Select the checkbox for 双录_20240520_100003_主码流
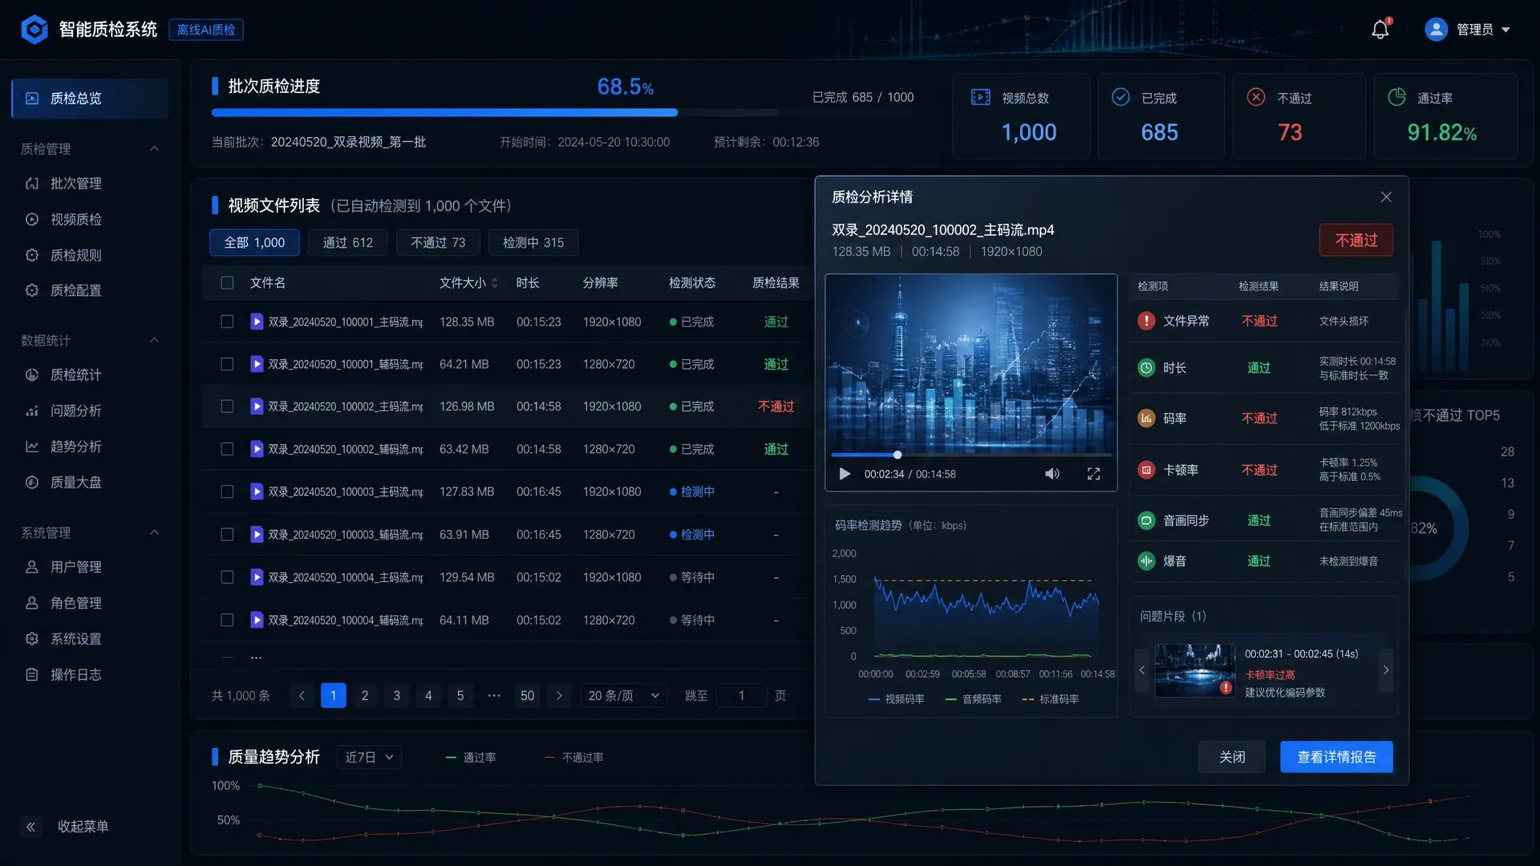 pyautogui.click(x=227, y=492)
